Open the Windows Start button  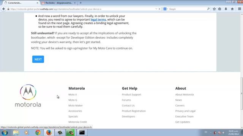pyautogui.click(x=5, y=133)
